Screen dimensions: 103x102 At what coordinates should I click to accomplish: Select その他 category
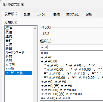pyautogui.click(x=18, y=69)
